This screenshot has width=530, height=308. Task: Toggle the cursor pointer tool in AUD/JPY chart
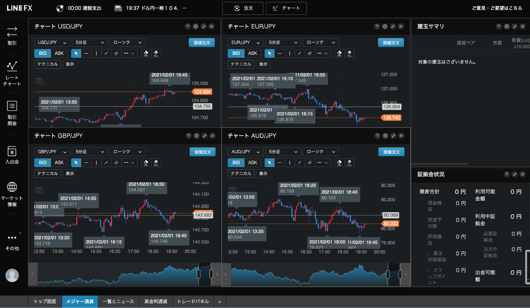point(270,163)
